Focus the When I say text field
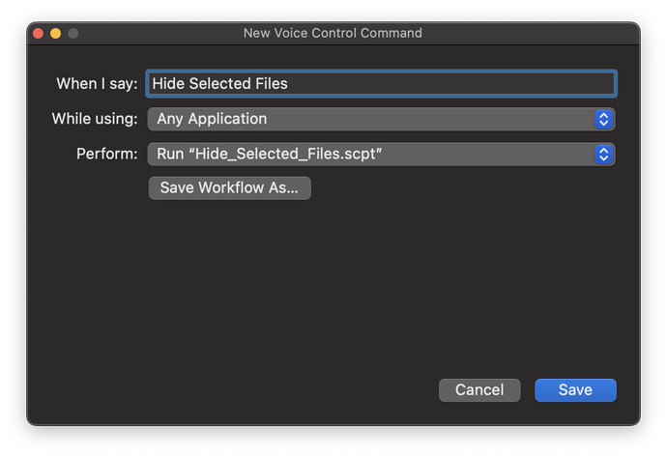Image resolution: width=667 pixels, height=457 pixels. tap(381, 84)
